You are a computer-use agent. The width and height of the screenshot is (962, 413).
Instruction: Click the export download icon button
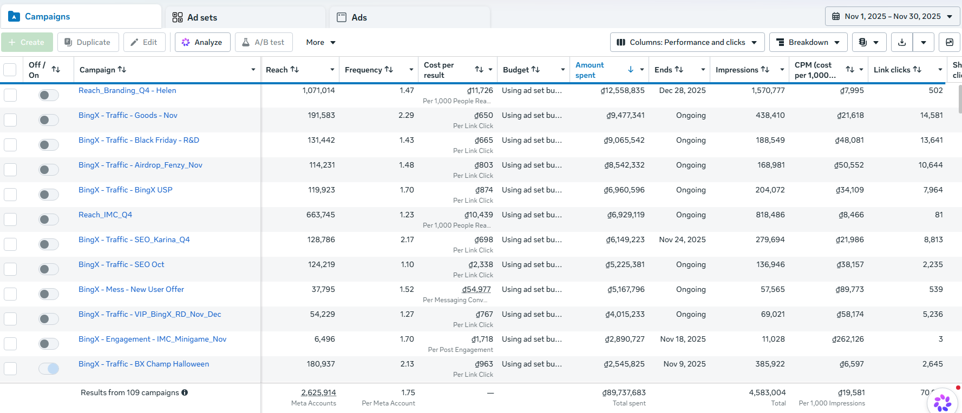point(902,42)
